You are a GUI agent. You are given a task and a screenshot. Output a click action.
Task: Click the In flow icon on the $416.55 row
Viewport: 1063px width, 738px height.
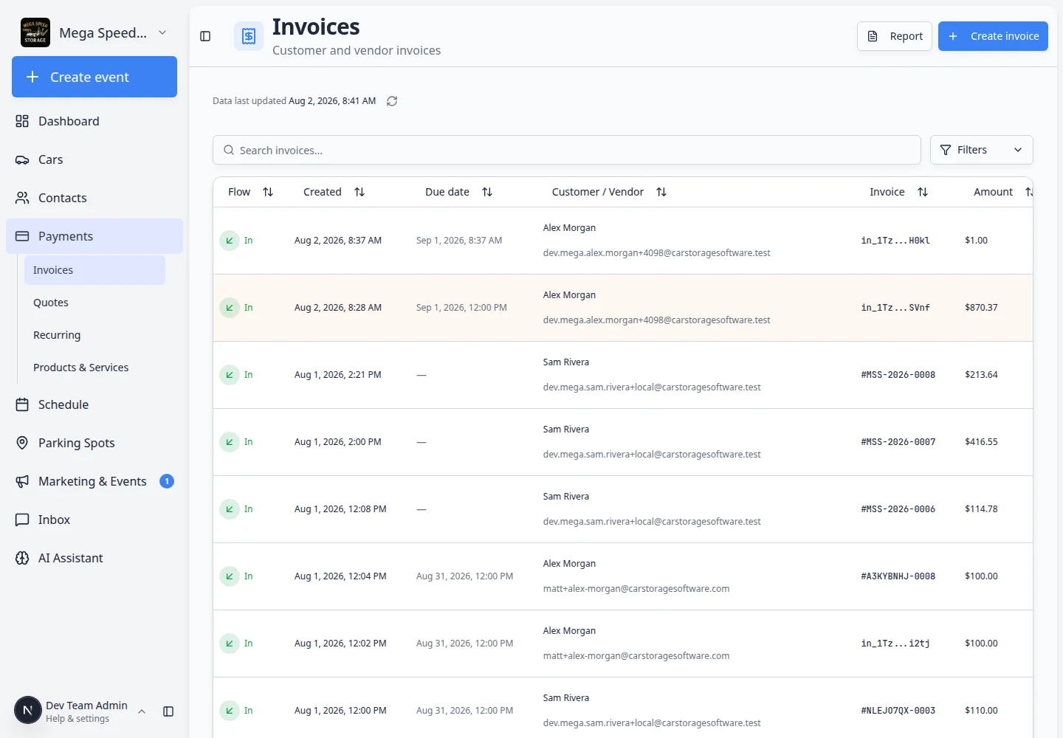(230, 442)
